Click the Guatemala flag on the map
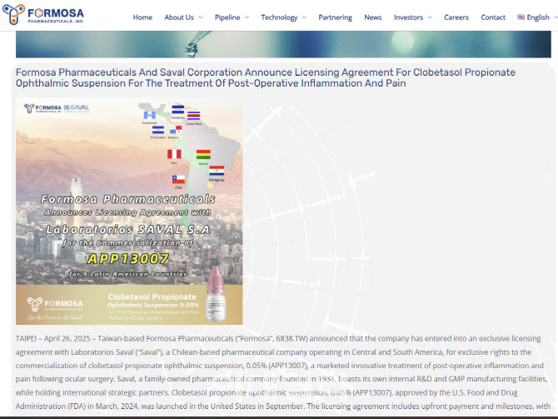The image size is (558, 419). point(149,115)
